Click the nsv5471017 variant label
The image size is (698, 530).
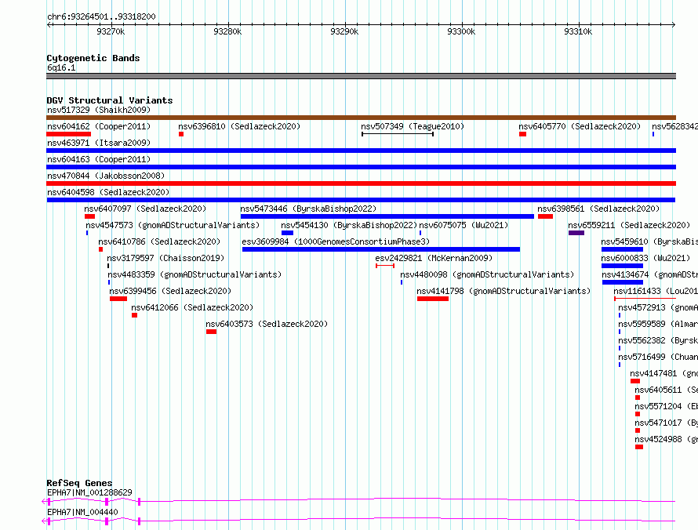coord(667,423)
